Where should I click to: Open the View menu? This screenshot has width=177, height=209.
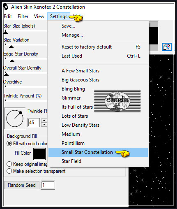39,16
